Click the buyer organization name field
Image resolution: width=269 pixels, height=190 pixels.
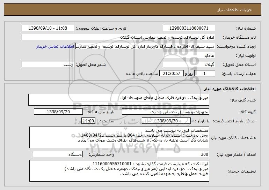[118, 37]
